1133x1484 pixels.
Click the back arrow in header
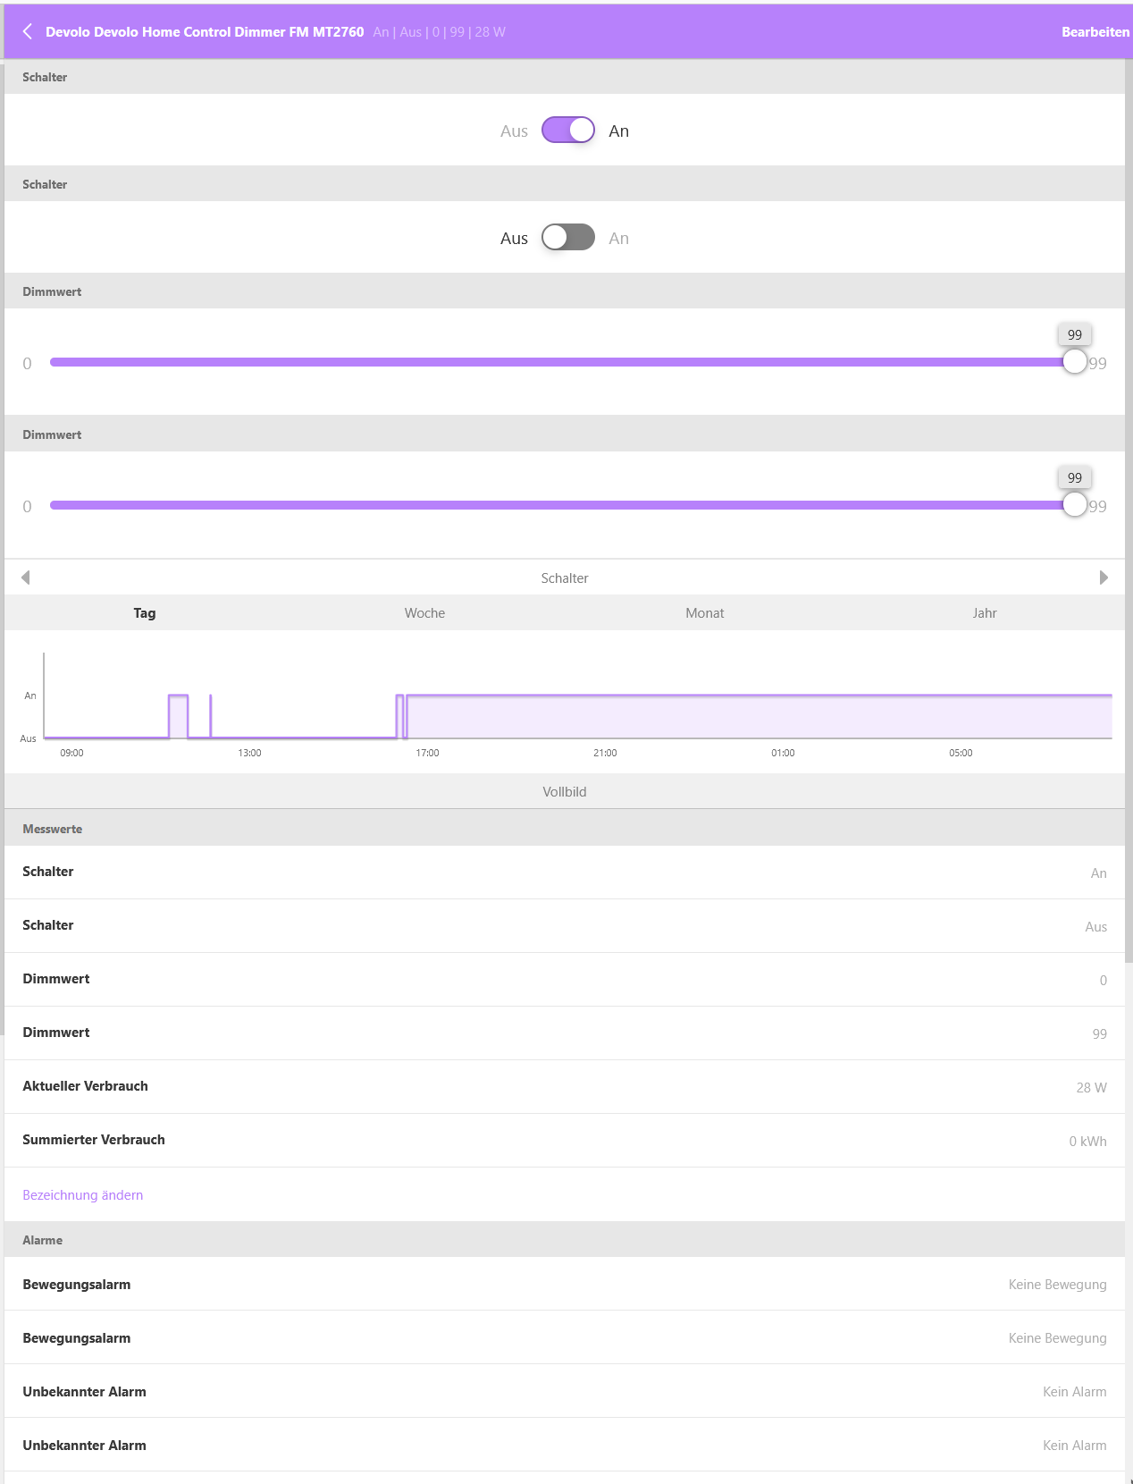[28, 32]
